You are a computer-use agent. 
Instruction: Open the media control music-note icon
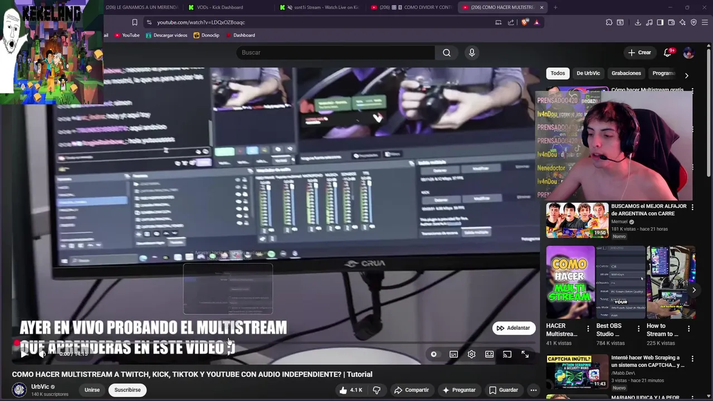[649, 22]
